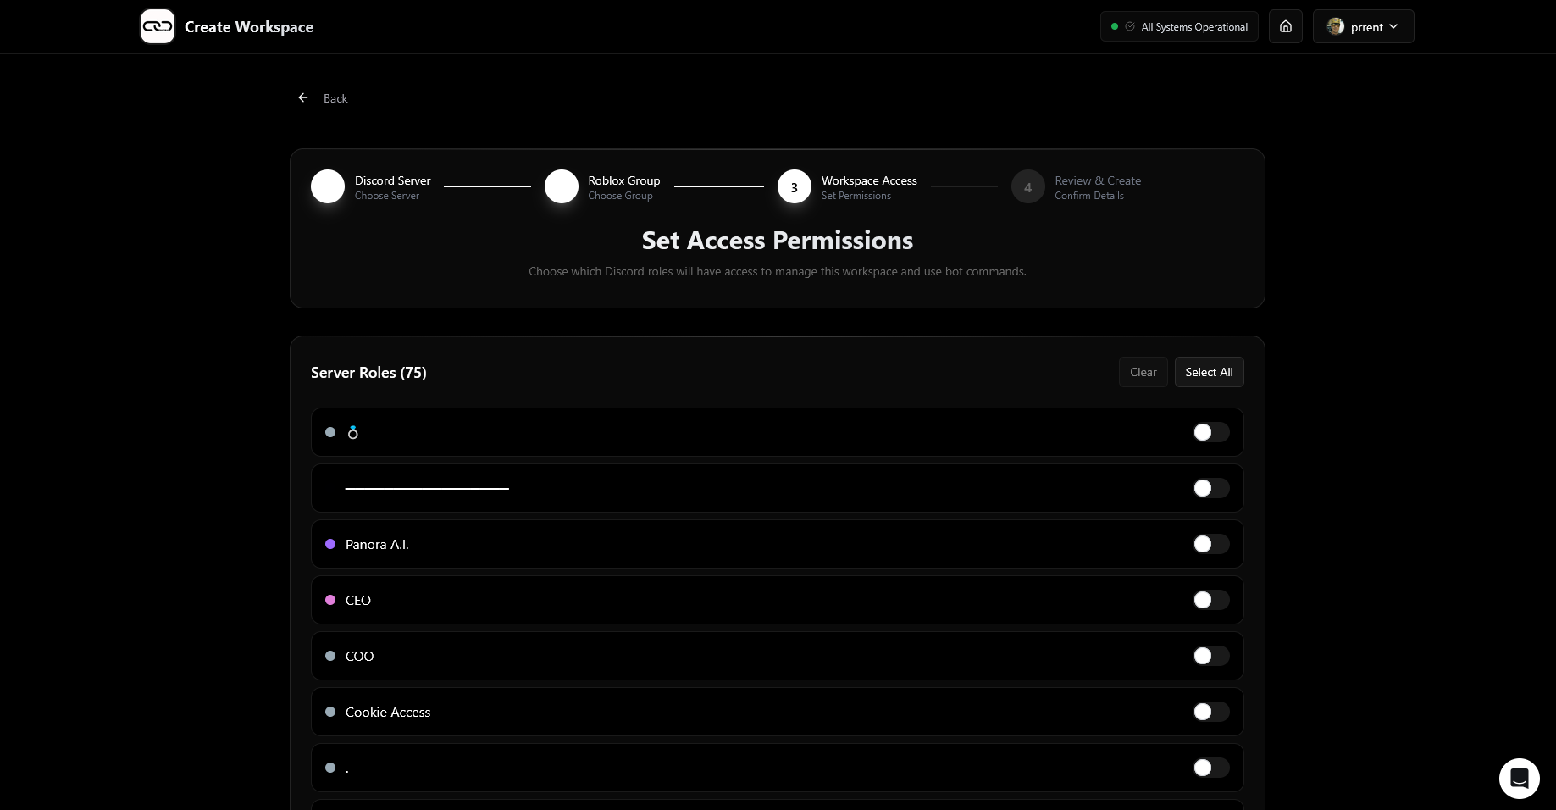This screenshot has height=810, width=1556.
Task: Click the chain-link app logo
Action: pyautogui.click(x=158, y=27)
